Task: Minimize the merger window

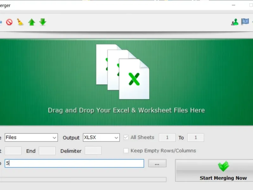Action: click(233, 5)
